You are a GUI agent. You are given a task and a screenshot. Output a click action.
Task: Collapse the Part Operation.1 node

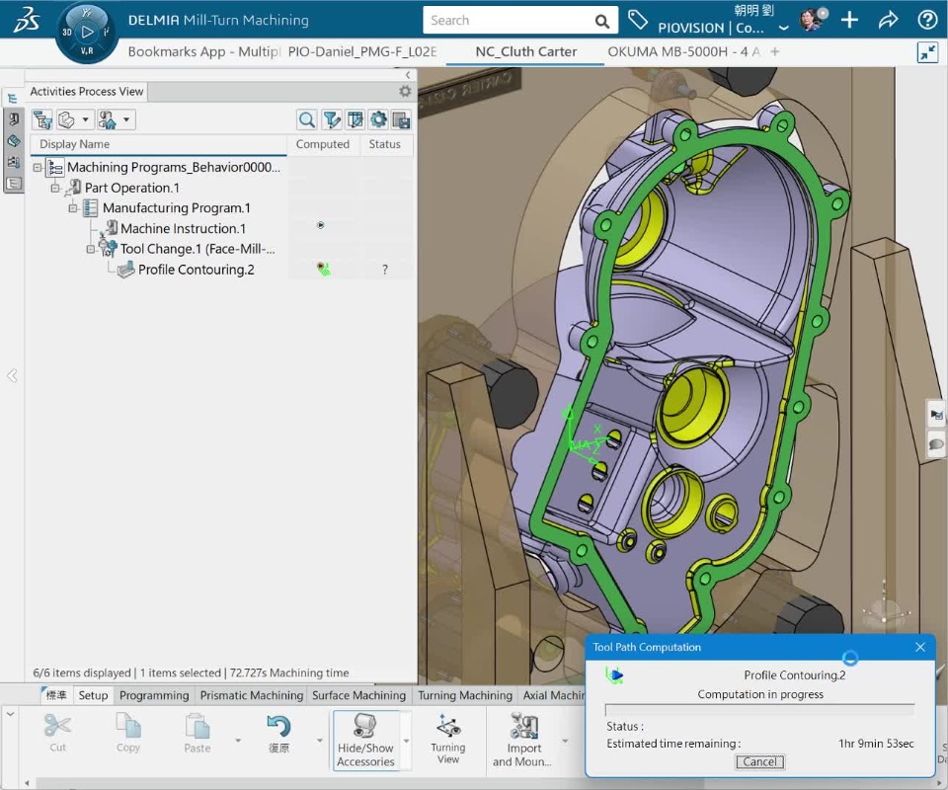pyautogui.click(x=55, y=188)
